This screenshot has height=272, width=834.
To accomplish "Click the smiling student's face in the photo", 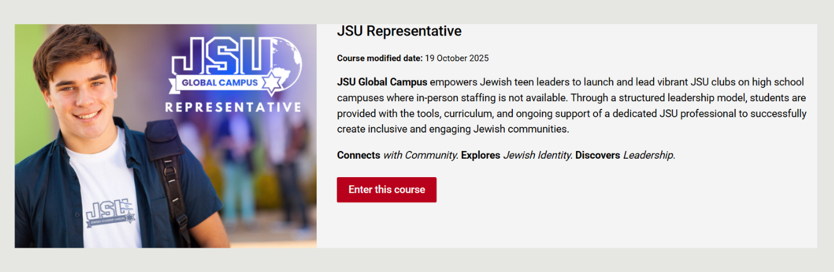I will (82, 87).
